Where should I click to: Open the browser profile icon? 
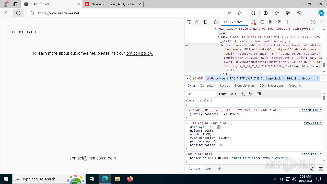(x=6, y=4)
